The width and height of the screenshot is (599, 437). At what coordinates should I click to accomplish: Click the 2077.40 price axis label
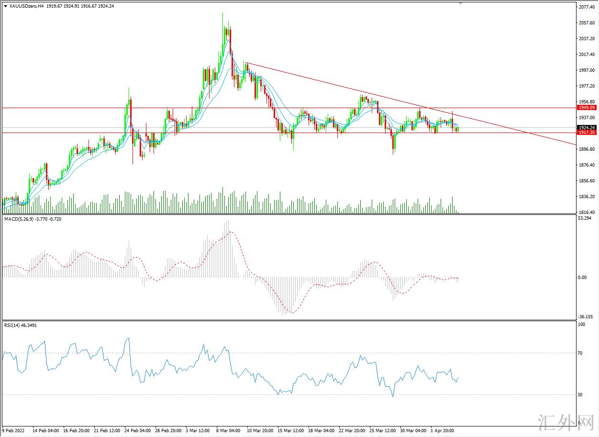586,7
